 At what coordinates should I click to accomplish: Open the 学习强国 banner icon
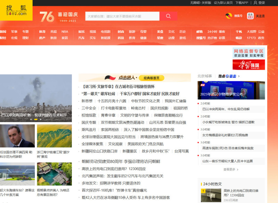(248, 65)
